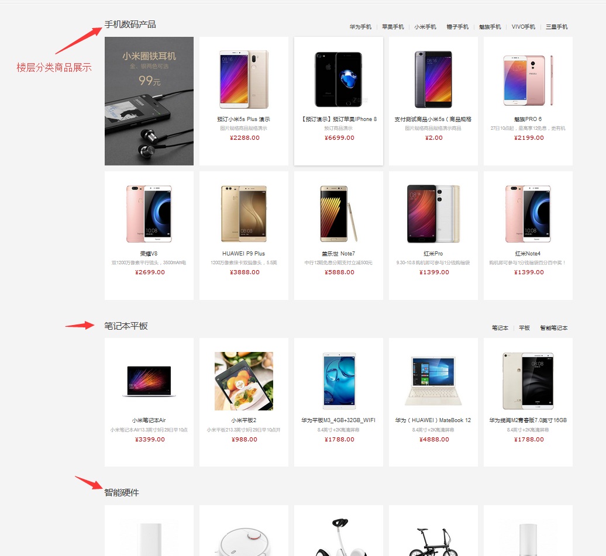This screenshot has width=606, height=556.
Task: Select the HUAWEI P9 Plus product title
Action: [243, 254]
